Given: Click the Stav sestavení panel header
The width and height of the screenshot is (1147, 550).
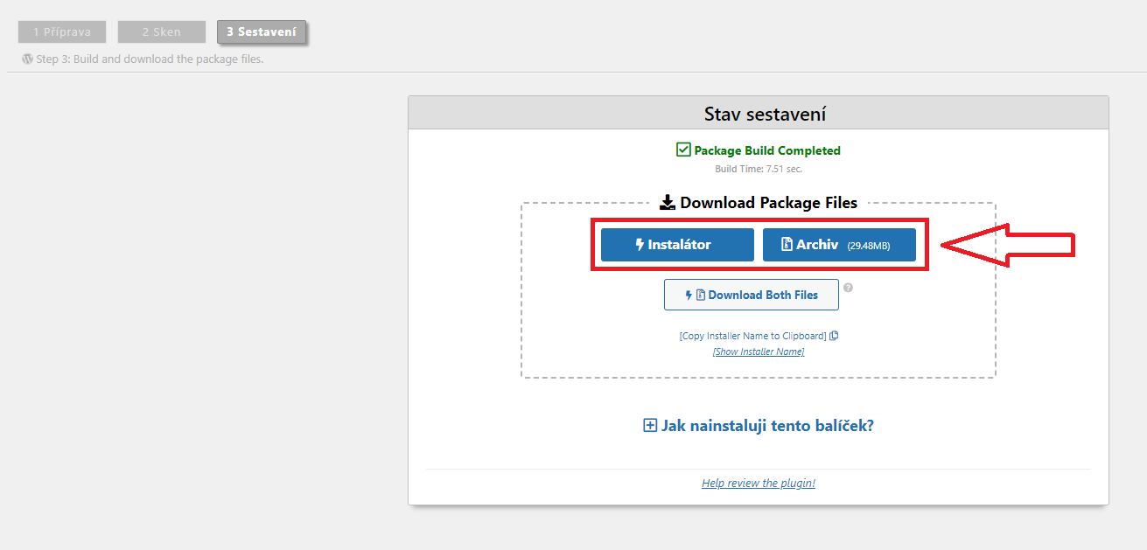Looking at the screenshot, I should coord(758,115).
